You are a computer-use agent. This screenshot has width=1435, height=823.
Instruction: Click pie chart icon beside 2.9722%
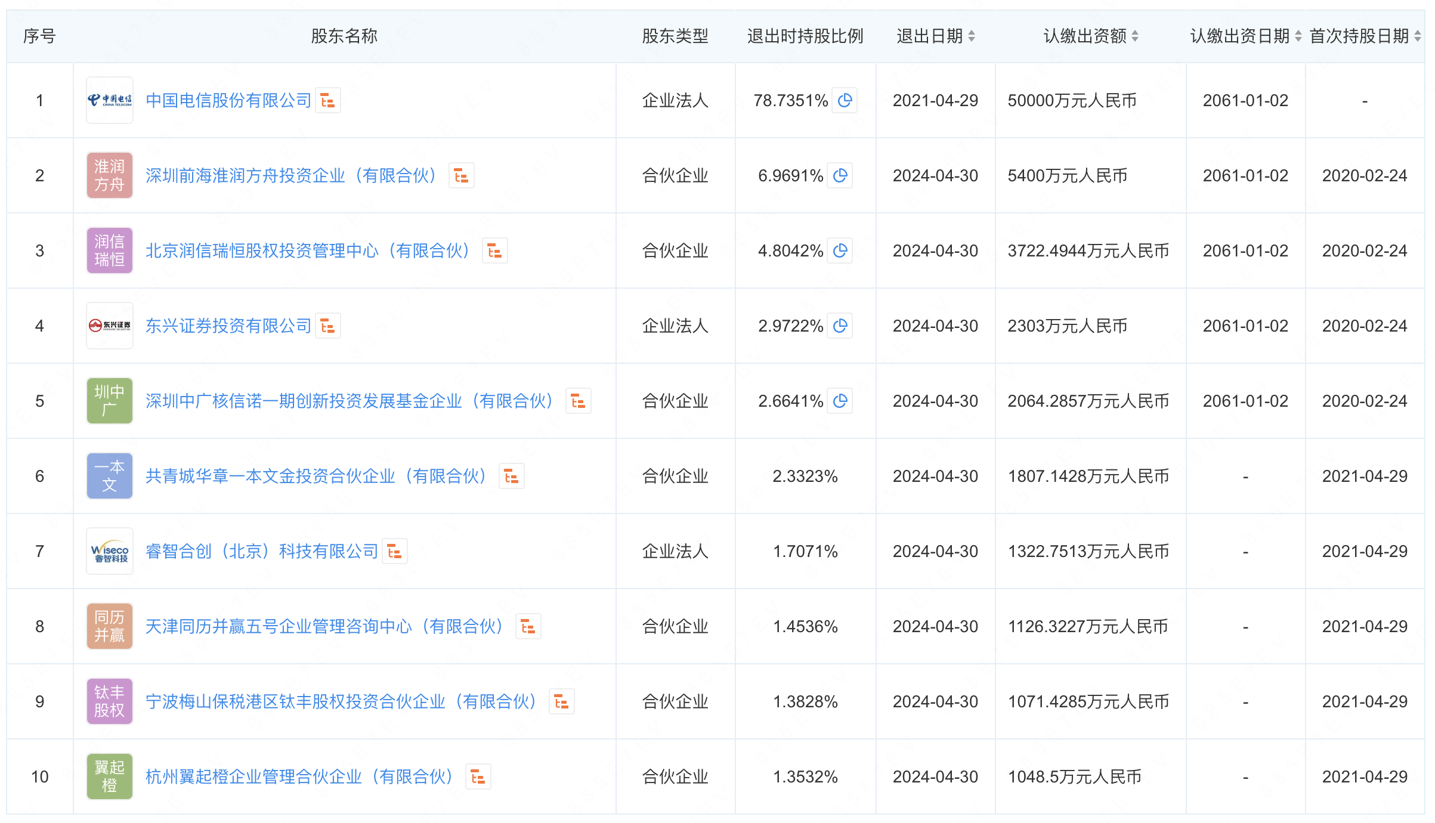[x=840, y=326]
